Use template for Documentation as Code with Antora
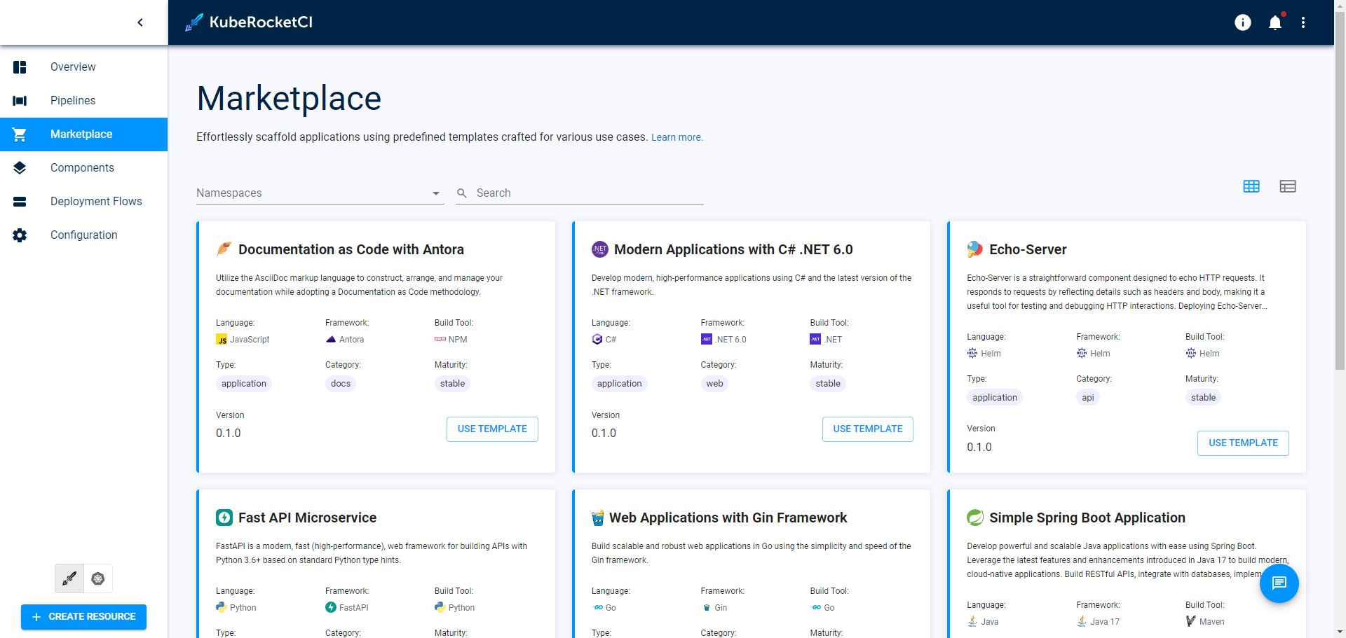1346x638 pixels. pyautogui.click(x=492, y=429)
